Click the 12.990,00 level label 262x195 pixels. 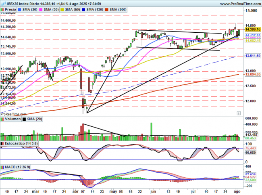[x=8, y=69]
